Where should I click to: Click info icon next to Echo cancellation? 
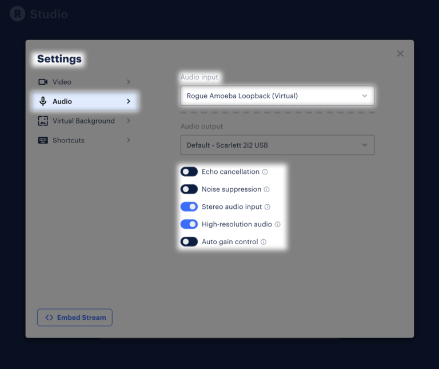265,172
